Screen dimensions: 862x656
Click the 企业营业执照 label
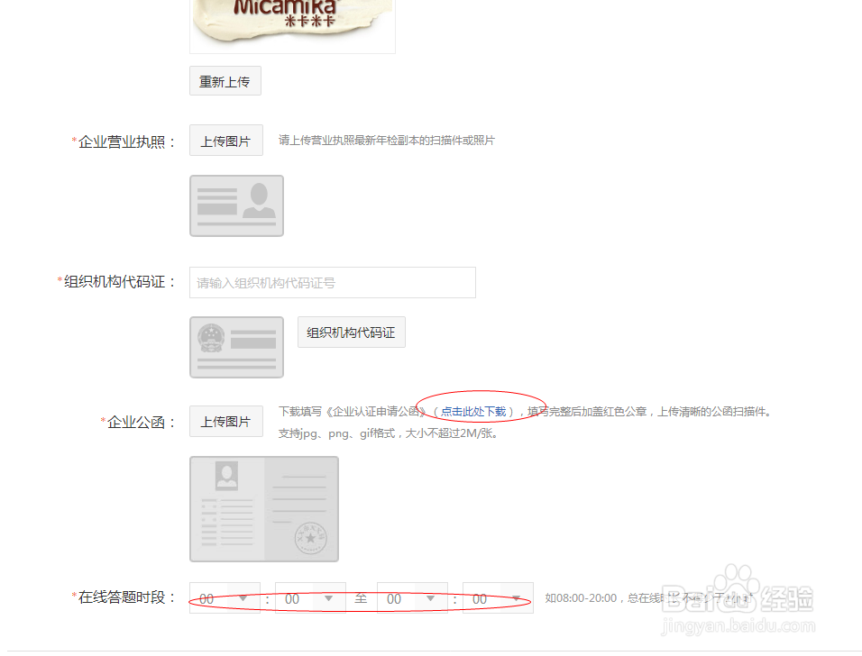[x=124, y=141]
